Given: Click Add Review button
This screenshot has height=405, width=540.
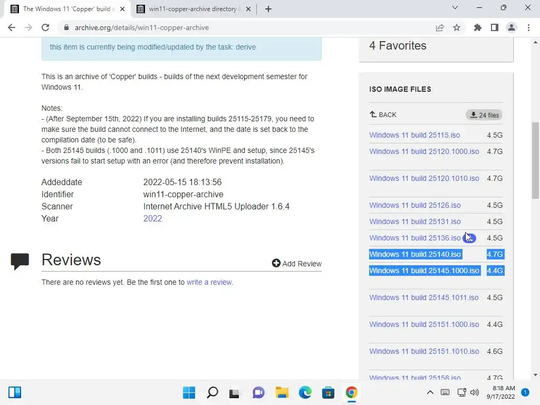Looking at the screenshot, I should [296, 264].
